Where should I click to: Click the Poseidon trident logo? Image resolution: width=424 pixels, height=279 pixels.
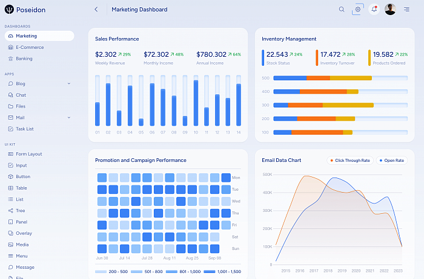(x=9, y=10)
